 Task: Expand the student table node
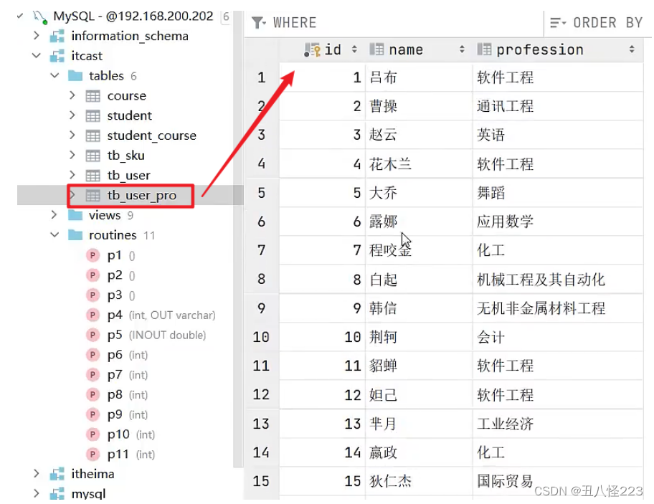(x=72, y=115)
